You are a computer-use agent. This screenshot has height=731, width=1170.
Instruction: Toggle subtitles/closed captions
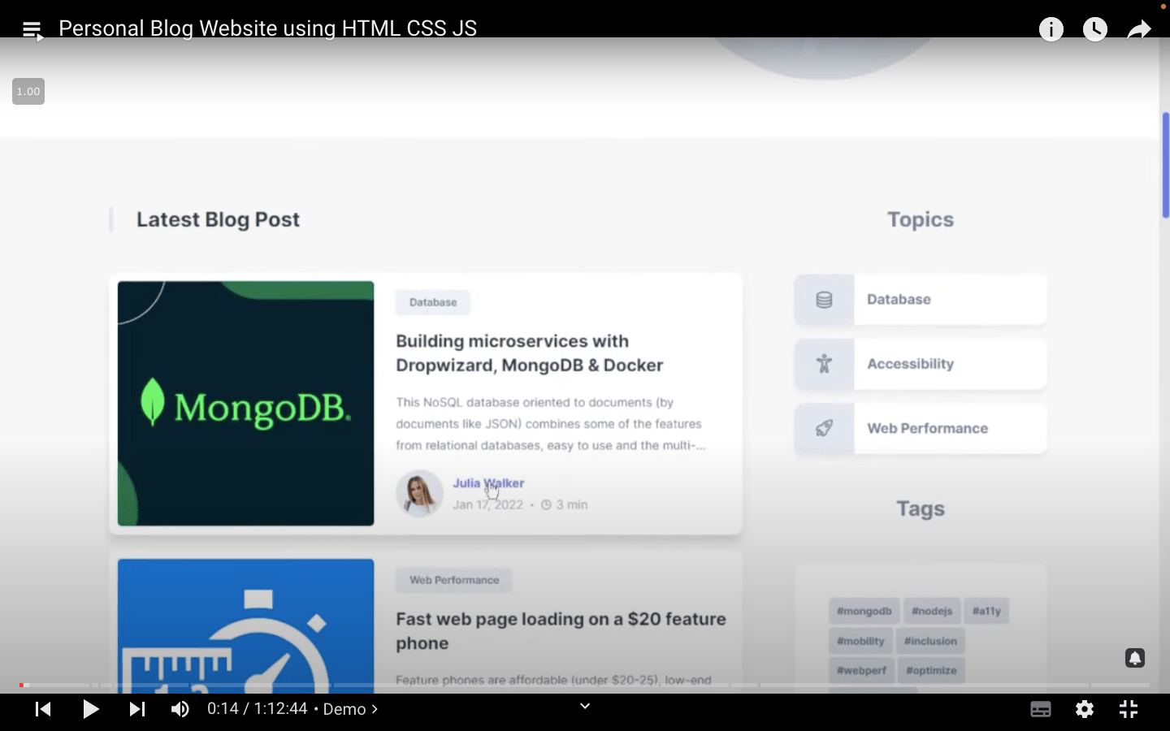pyautogui.click(x=1041, y=709)
